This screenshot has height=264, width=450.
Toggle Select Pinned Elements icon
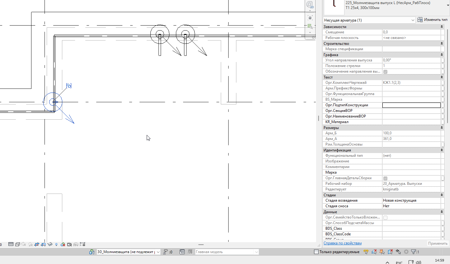pos(382,252)
